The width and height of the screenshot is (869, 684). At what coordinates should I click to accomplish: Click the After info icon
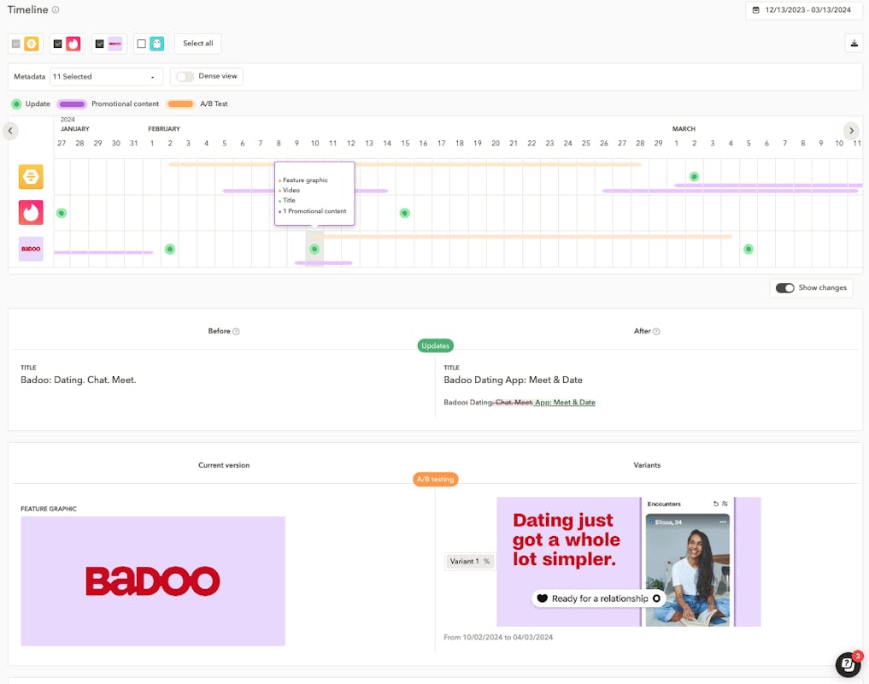656,332
